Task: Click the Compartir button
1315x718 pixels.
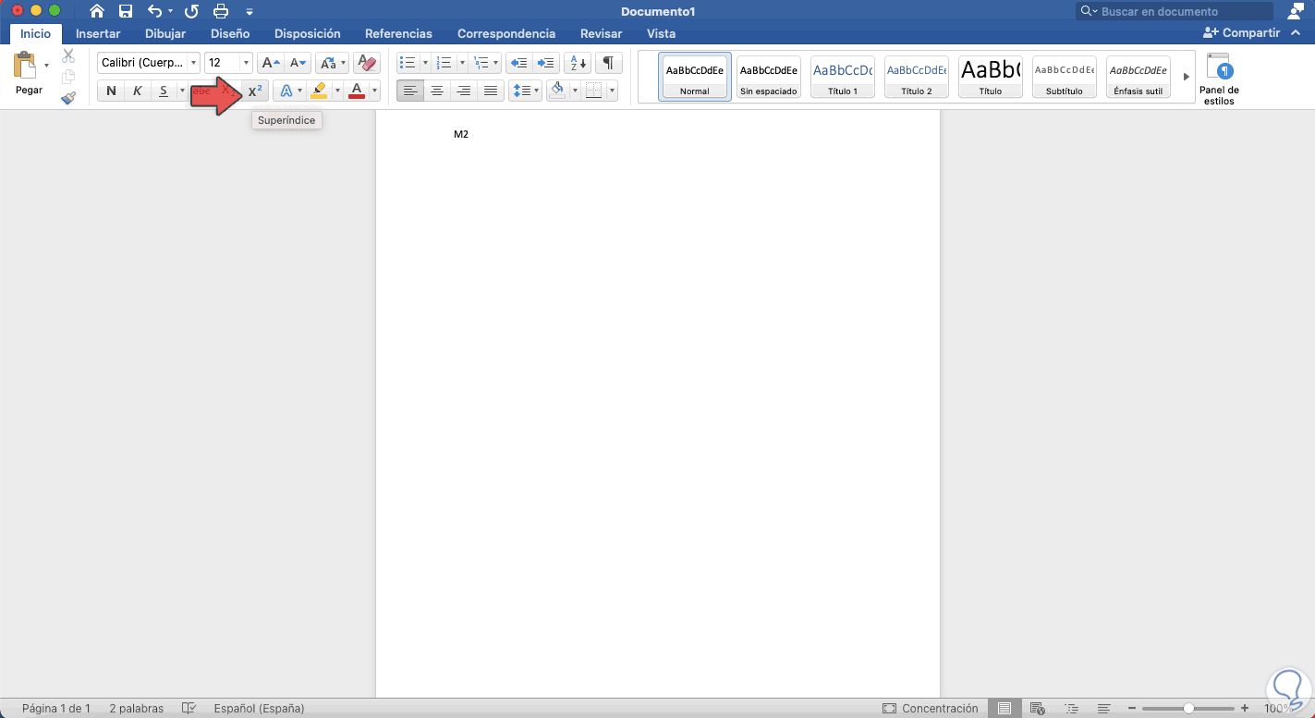Action: pyautogui.click(x=1241, y=33)
